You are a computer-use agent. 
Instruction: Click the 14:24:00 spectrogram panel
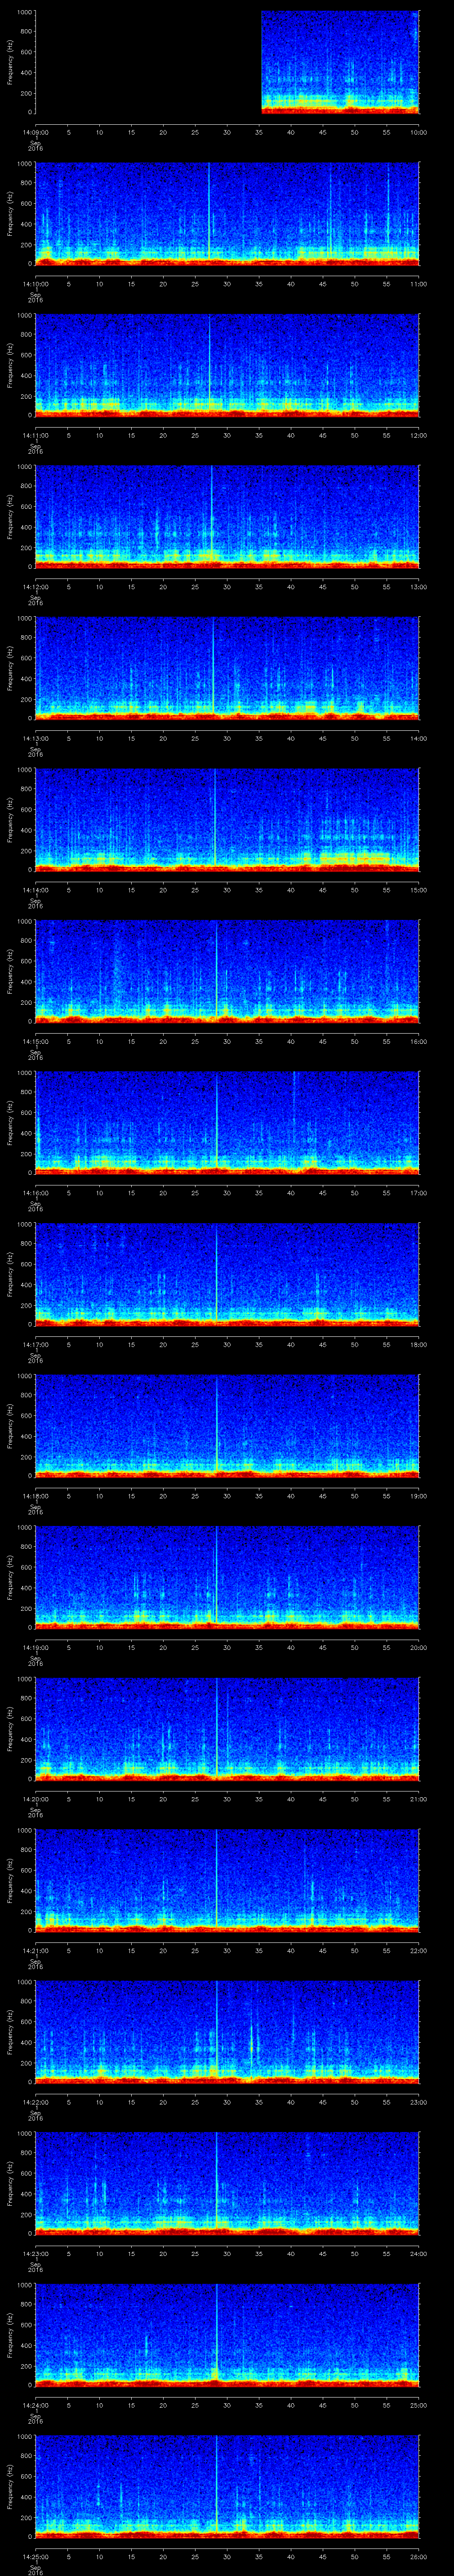227,2334
